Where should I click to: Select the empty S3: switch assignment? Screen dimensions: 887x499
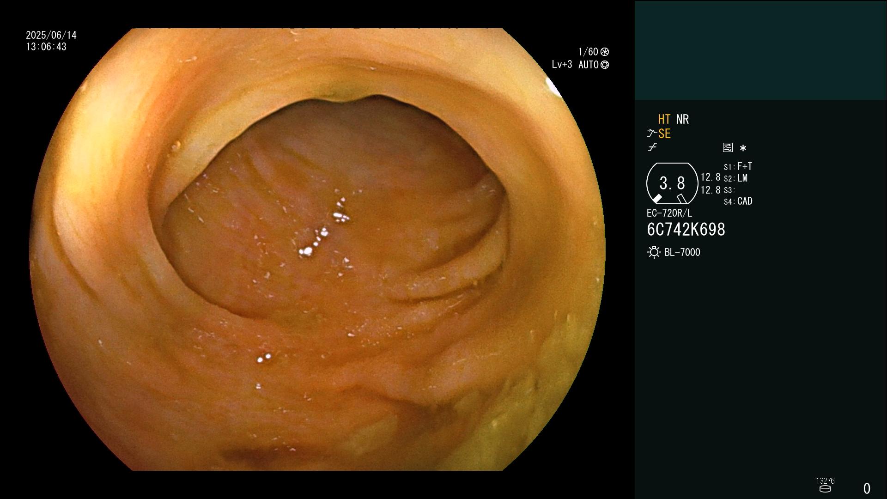pyautogui.click(x=729, y=190)
